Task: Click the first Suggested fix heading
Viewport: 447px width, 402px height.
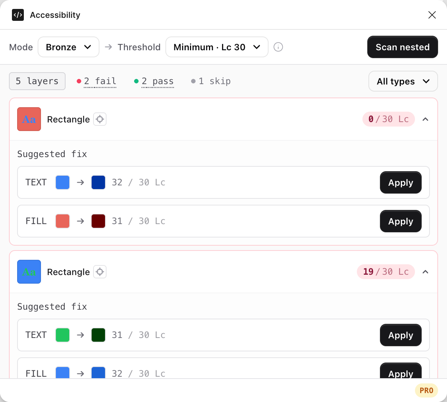Action: [52, 154]
